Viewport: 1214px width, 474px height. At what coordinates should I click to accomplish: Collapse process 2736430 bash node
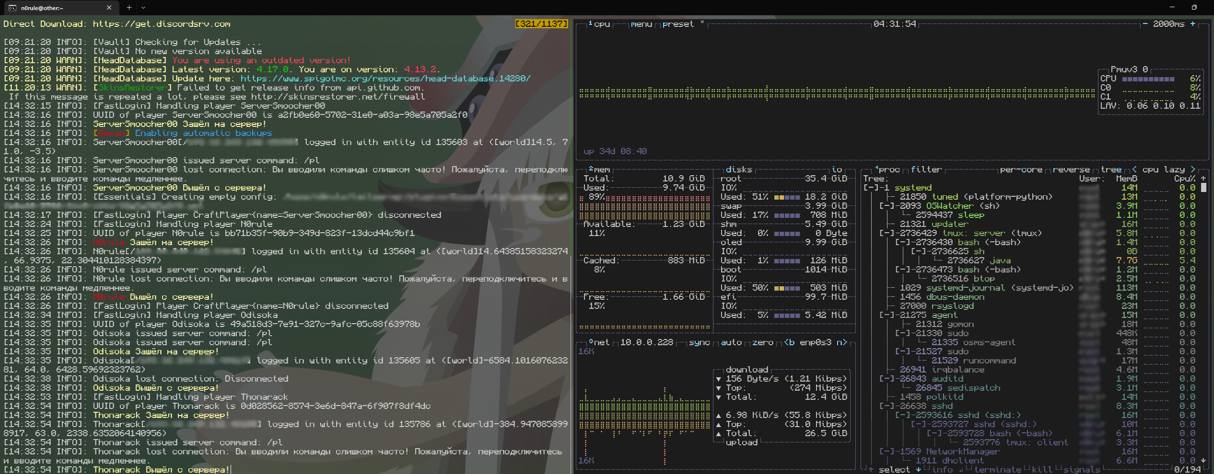[903, 242]
